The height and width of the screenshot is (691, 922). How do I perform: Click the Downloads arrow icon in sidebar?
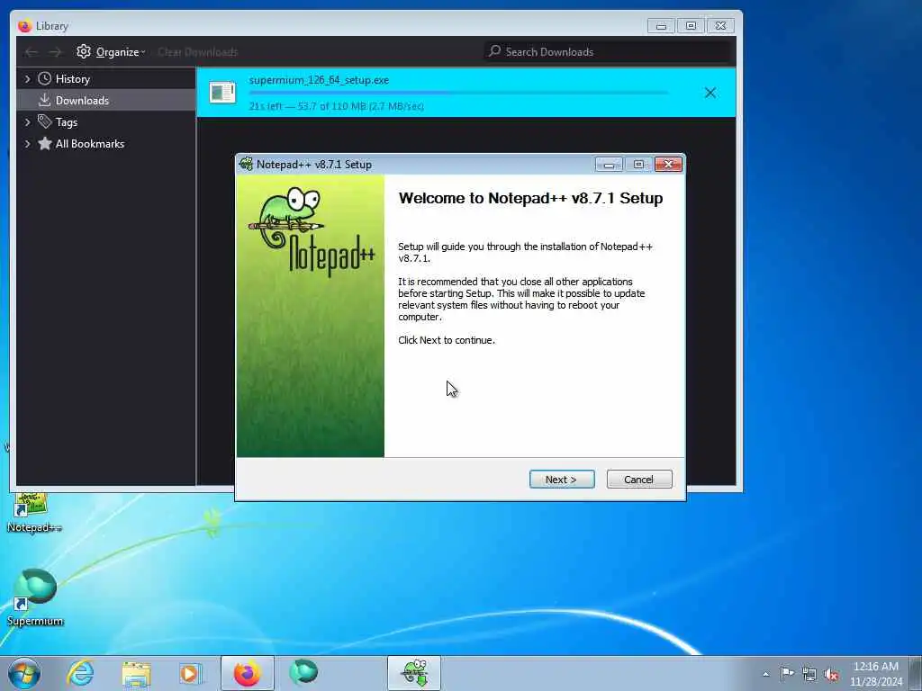pyautogui.click(x=45, y=101)
